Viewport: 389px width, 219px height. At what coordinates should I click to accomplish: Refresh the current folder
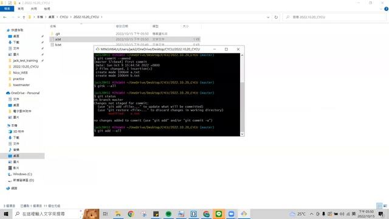276,17
